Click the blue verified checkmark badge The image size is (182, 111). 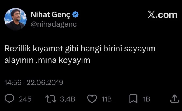pyautogui.click(x=75, y=14)
